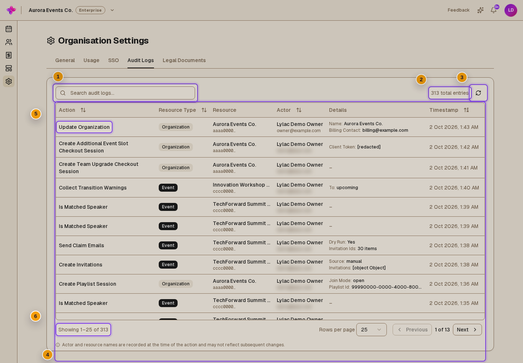The image size is (523, 363).
Task: Open the LD user avatar menu
Action: [x=511, y=10]
